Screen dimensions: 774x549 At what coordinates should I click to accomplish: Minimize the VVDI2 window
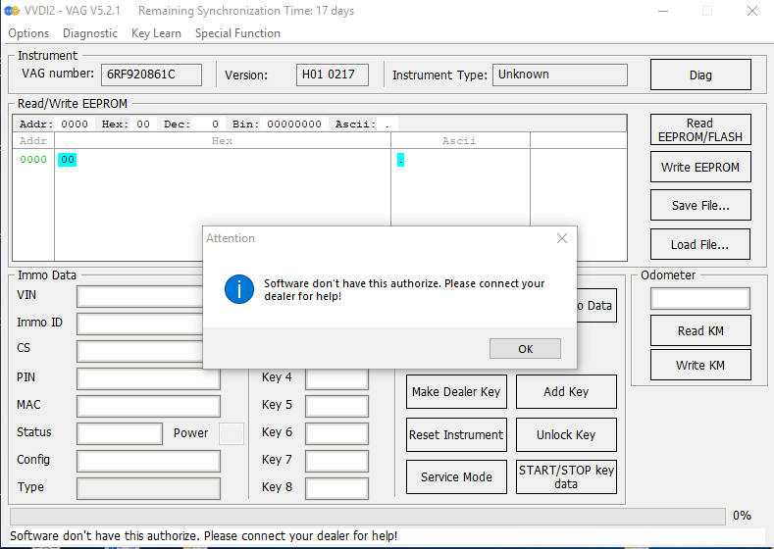coord(663,11)
